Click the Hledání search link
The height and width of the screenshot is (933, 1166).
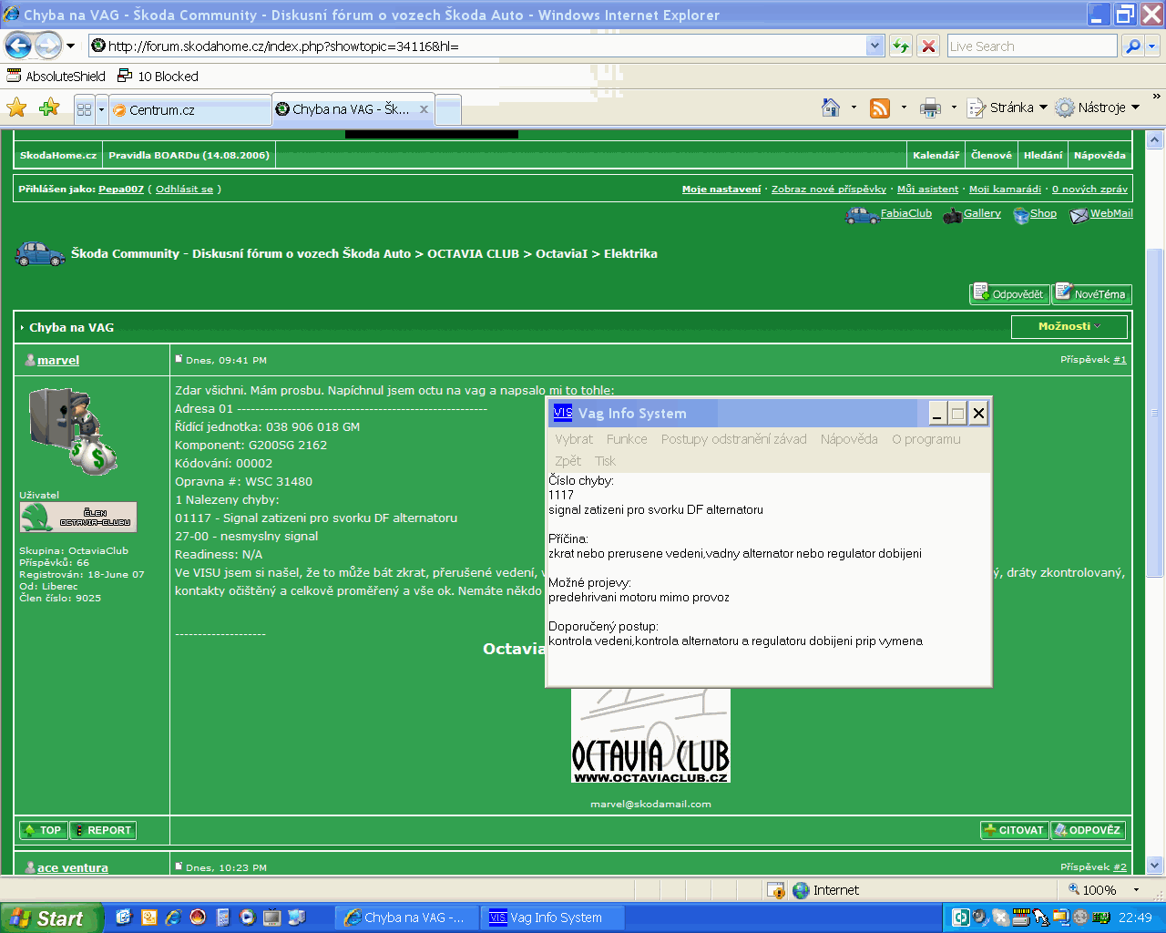click(1043, 155)
